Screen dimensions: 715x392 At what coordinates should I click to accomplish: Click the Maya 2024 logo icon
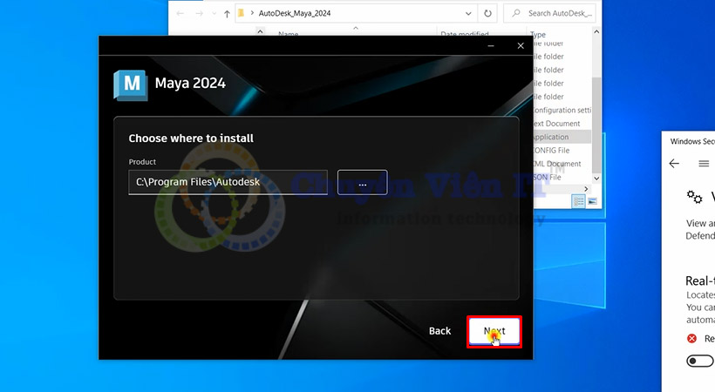(131, 84)
